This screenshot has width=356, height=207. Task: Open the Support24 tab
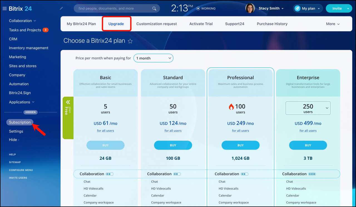click(235, 24)
